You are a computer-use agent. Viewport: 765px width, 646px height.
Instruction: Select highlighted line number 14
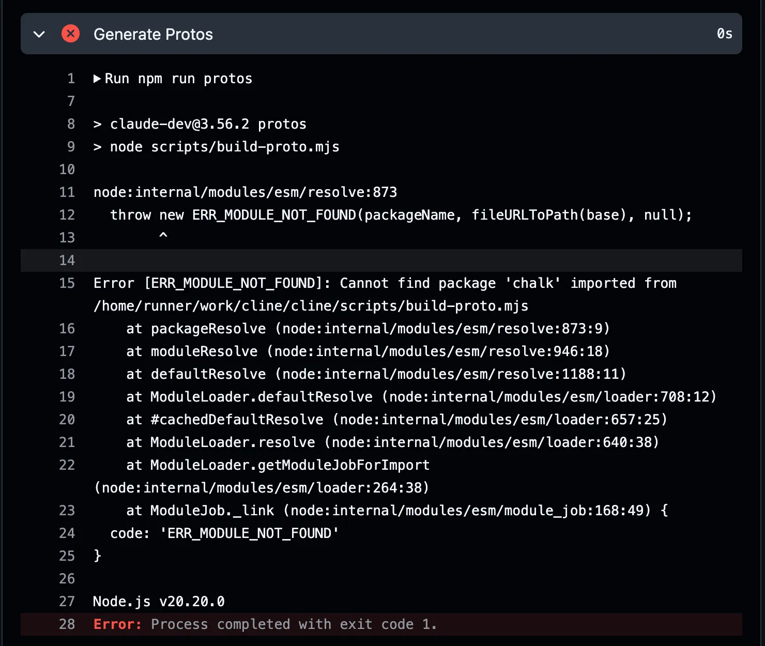click(x=67, y=261)
